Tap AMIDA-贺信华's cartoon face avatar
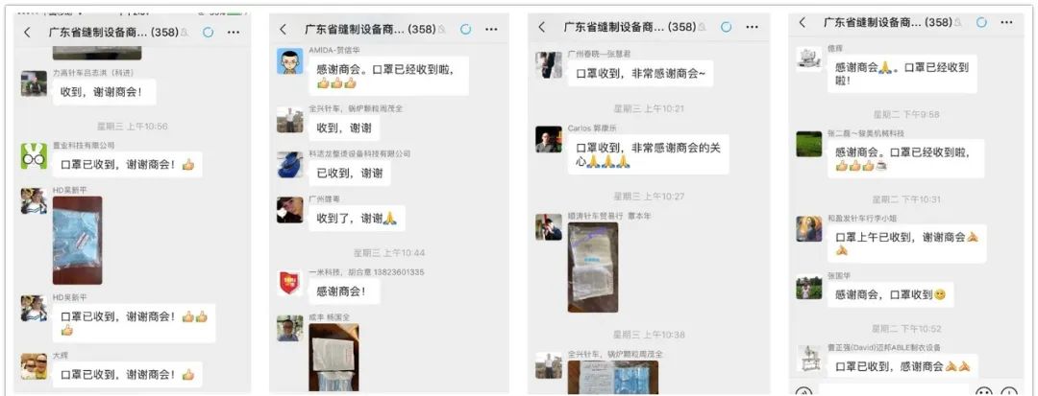The width and height of the screenshot is (1038, 396). click(x=289, y=61)
